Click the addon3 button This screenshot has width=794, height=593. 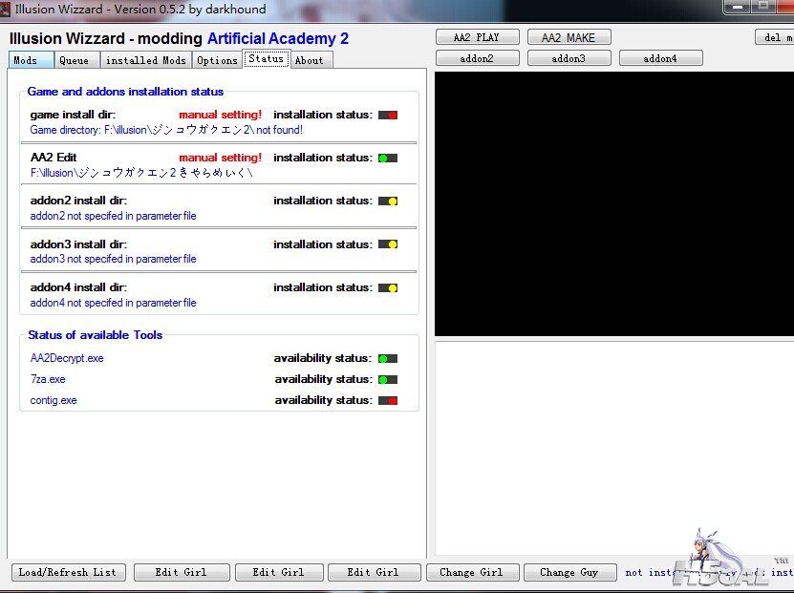pyautogui.click(x=569, y=58)
